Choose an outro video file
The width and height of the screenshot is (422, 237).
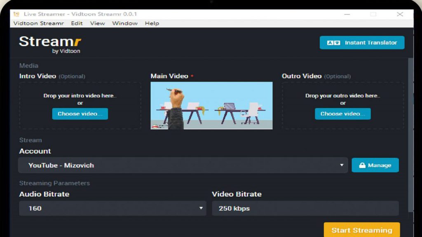[x=342, y=114]
